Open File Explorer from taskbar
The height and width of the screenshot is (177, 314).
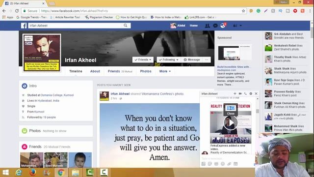tap(76, 173)
